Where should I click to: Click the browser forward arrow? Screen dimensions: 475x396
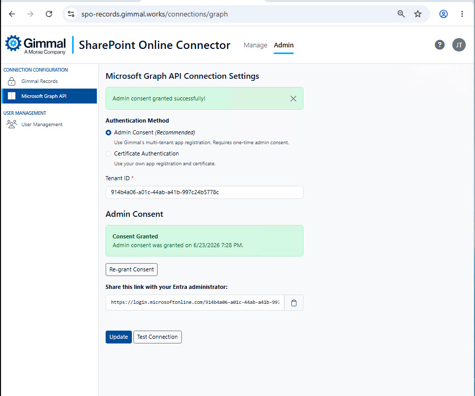point(30,14)
